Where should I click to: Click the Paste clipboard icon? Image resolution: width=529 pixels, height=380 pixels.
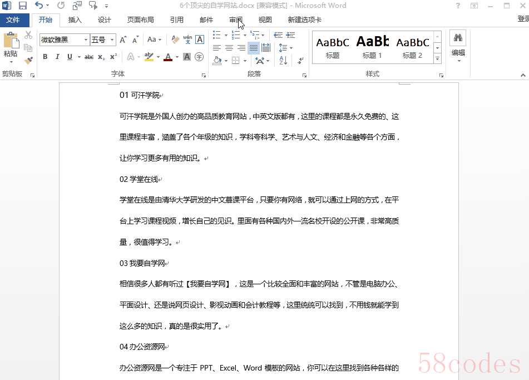(11, 41)
